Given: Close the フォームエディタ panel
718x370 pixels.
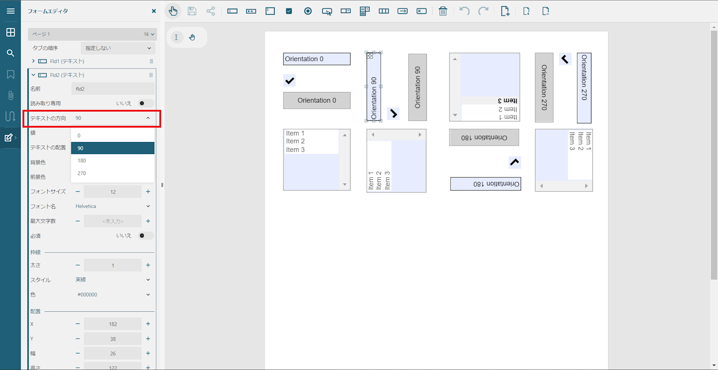Looking at the screenshot, I should click(x=154, y=11).
